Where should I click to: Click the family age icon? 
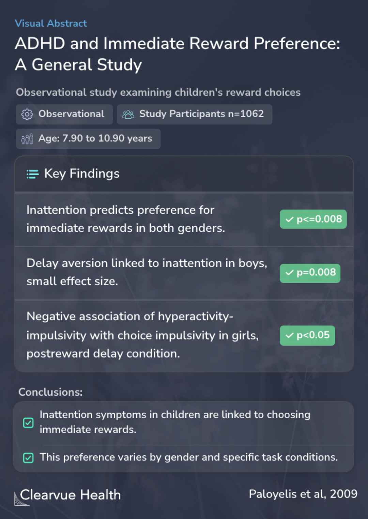pos(27,139)
